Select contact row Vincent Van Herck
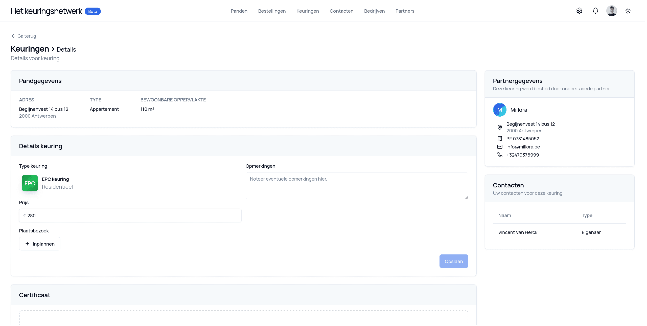 pos(518,232)
